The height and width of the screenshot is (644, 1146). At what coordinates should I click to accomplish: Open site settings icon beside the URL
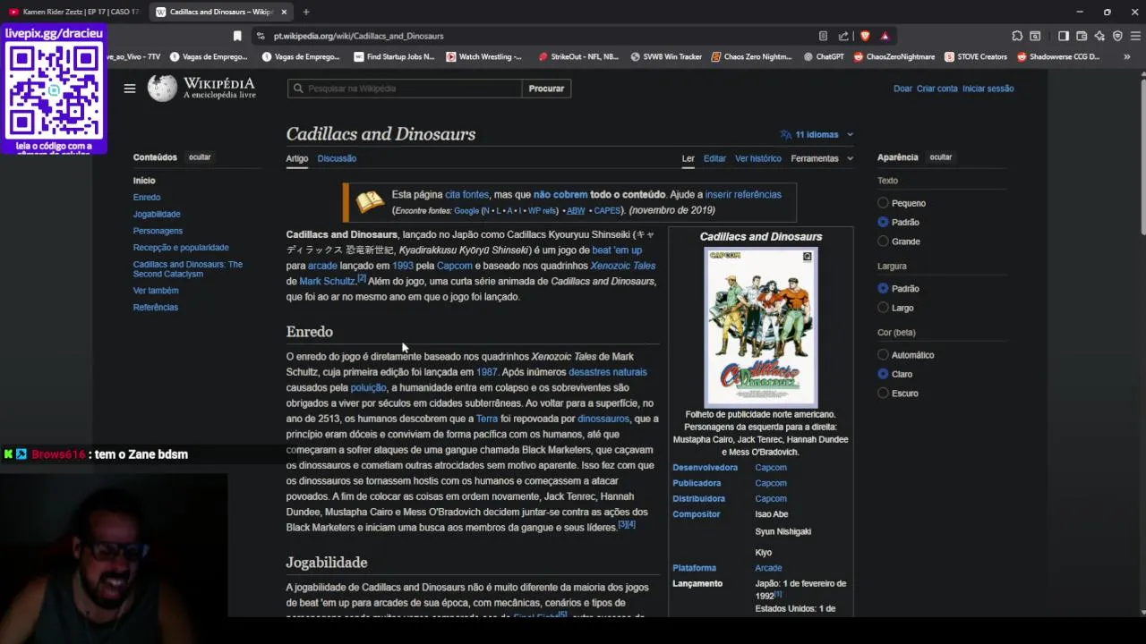point(261,36)
